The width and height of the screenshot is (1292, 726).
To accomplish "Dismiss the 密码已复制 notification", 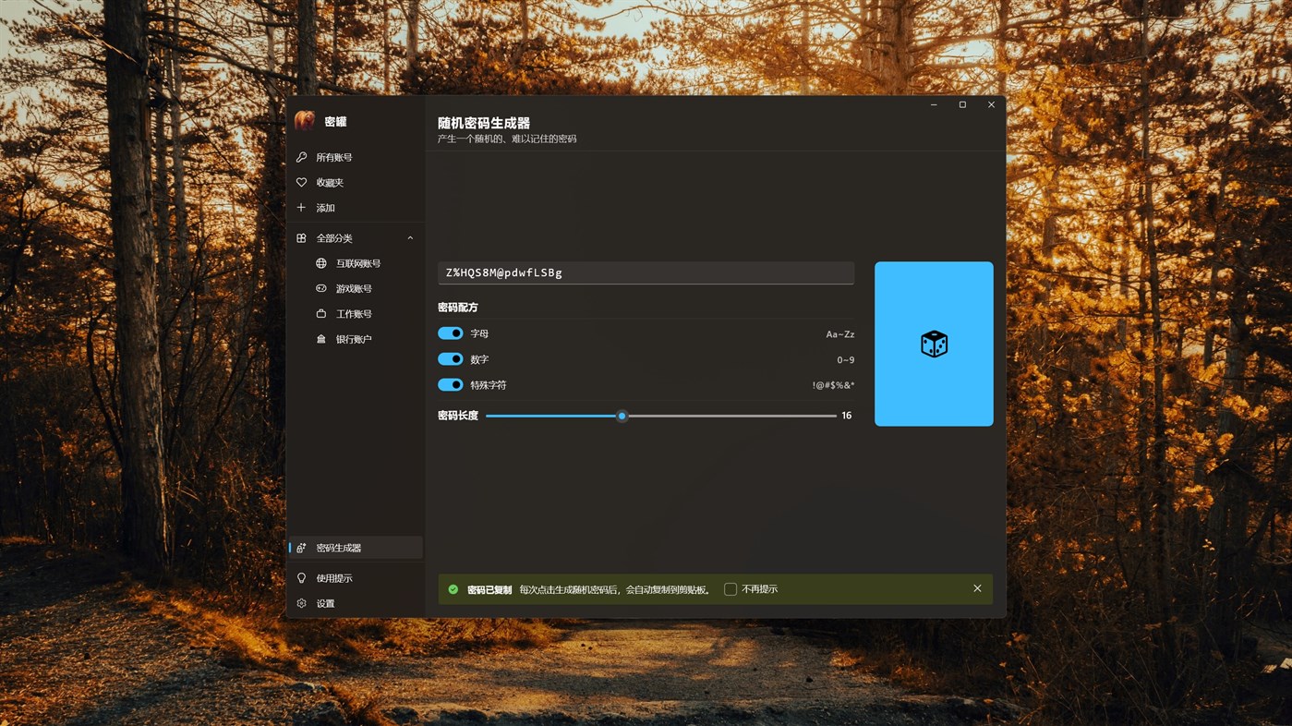I will pos(975,587).
